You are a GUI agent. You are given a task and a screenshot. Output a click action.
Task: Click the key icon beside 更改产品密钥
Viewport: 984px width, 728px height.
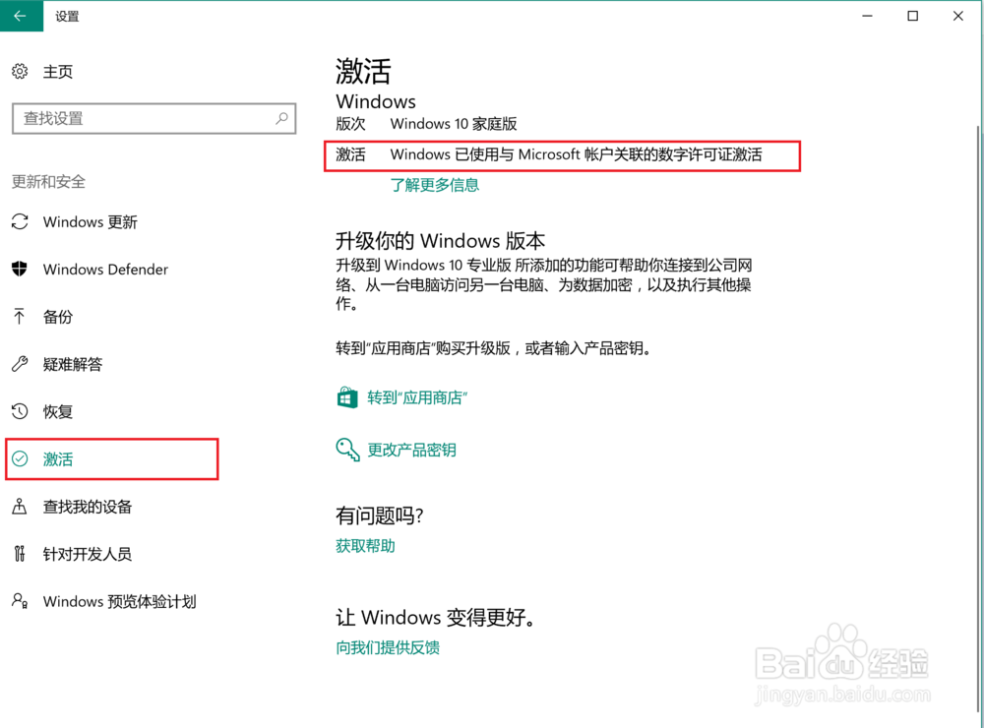tap(347, 450)
